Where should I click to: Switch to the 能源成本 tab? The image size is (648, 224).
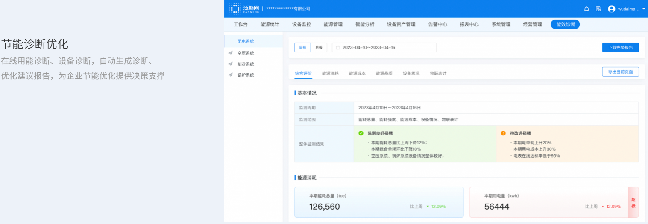pyautogui.click(x=357, y=73)
